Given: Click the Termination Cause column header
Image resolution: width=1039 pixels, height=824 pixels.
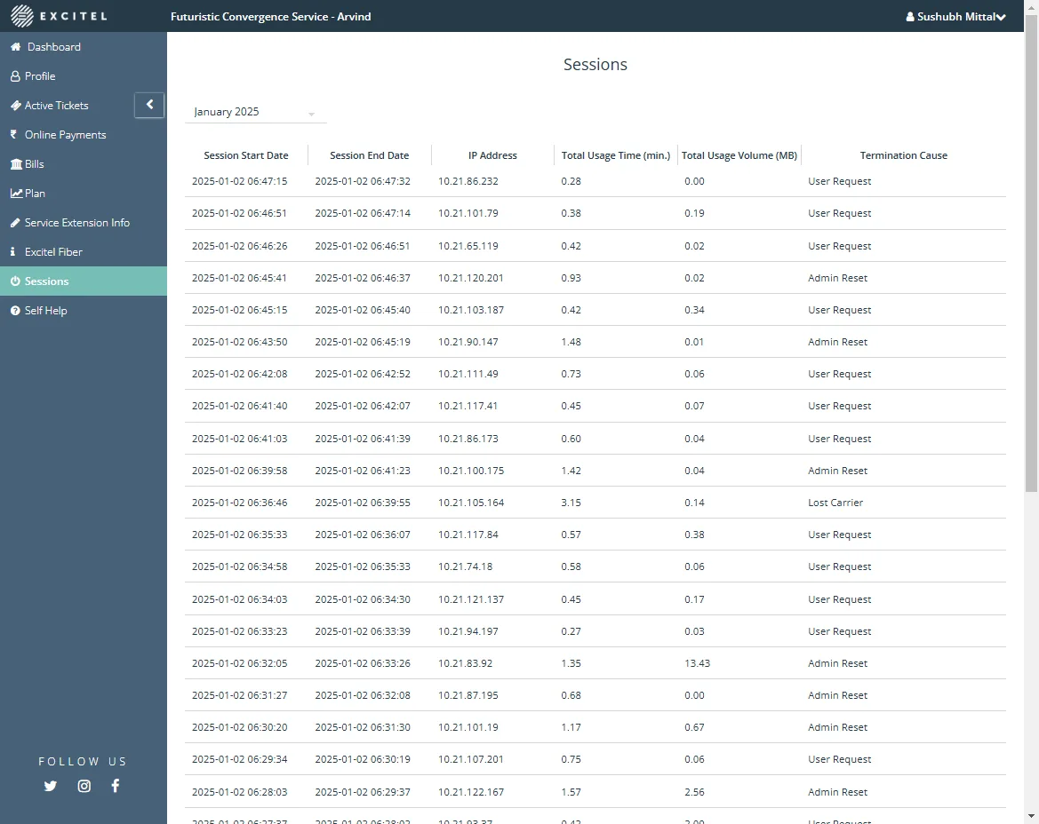Looking at the screenshot, I should coord(903,155).
